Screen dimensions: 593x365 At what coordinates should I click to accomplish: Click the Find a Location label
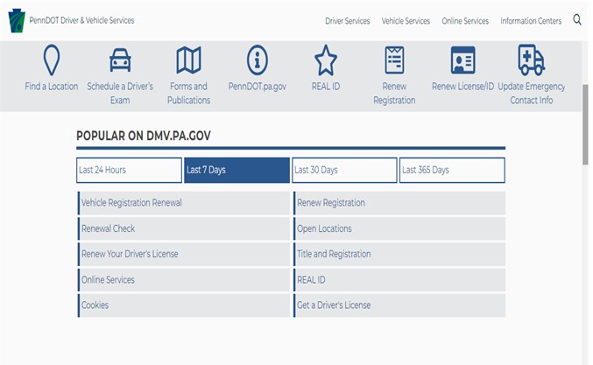point(52,87)
